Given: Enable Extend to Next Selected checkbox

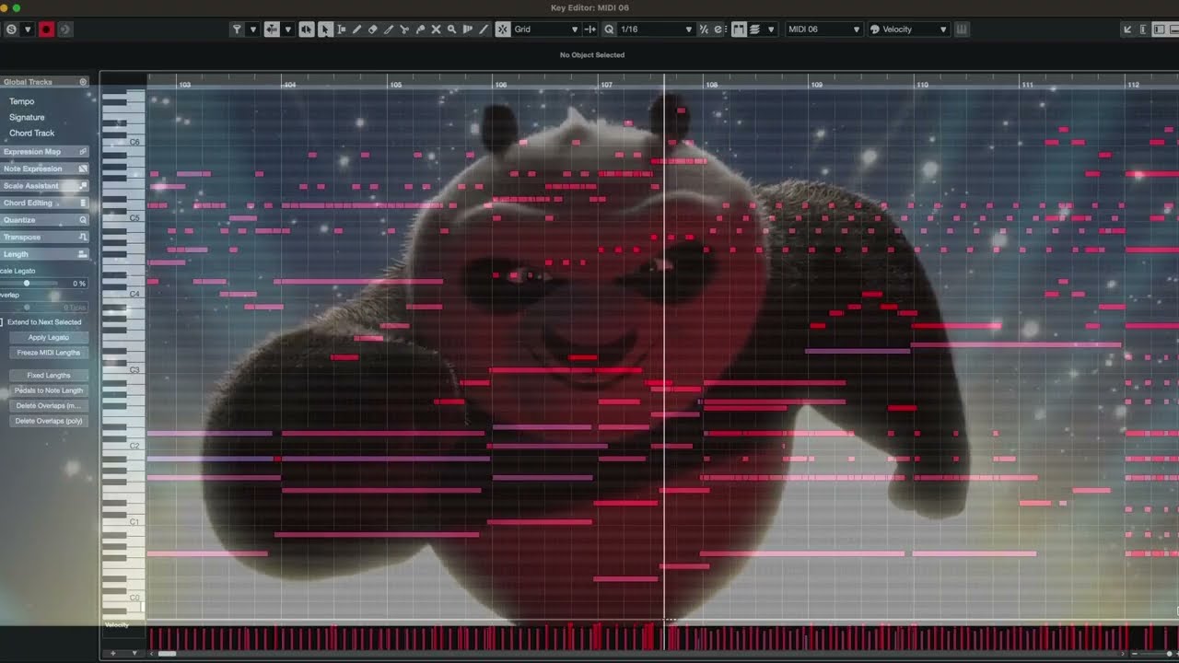Looking at the screenshot, I should 1,322.
